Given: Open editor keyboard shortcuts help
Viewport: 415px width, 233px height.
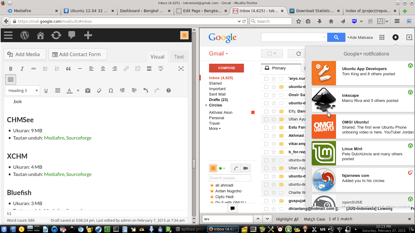Looking at the screenshot, I should click(x=169, y=90).
